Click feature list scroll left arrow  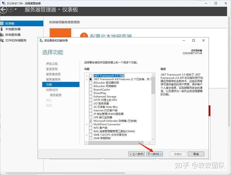[86, 143]
